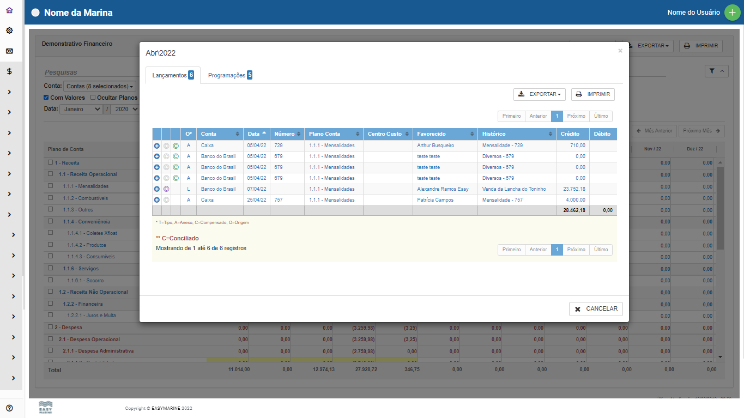Click purple conciliado icon on Alexandre Ramos row

(x=166, y=189)
